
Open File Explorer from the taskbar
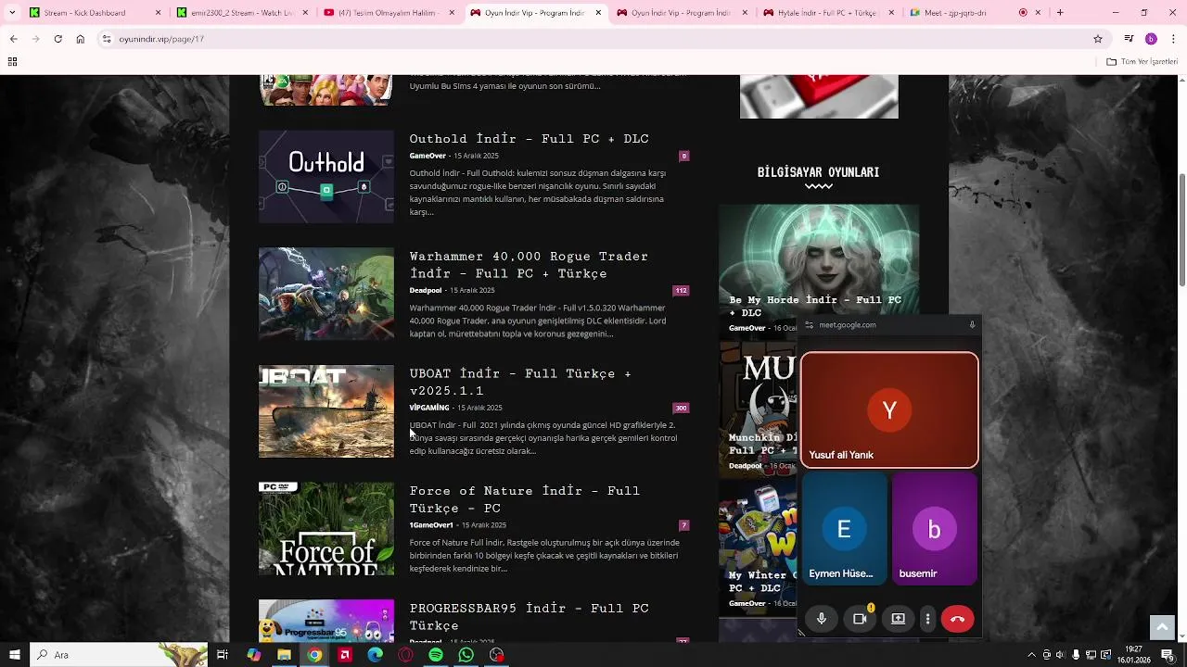pyautogui.click(x=284, y=655)
